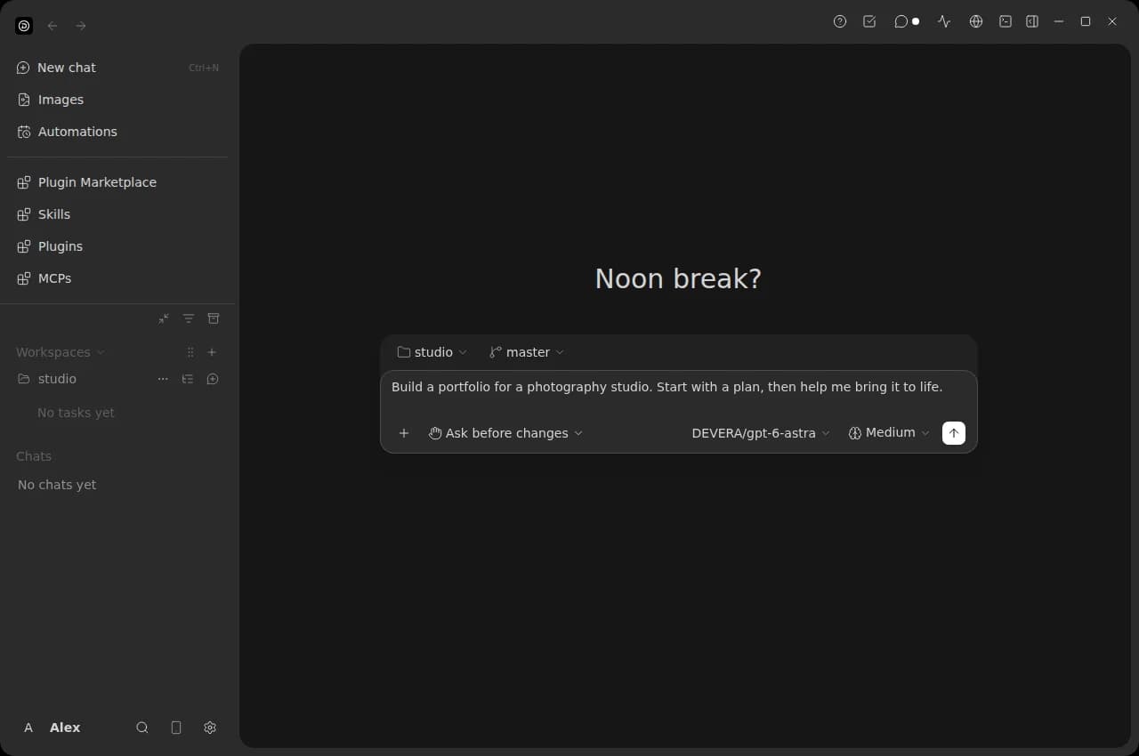Viewport: 1139px width, 756px height.
Task: Open 'Ask before changes' permission dropdown
Action: pyautogui.click(x=505, y=433)
